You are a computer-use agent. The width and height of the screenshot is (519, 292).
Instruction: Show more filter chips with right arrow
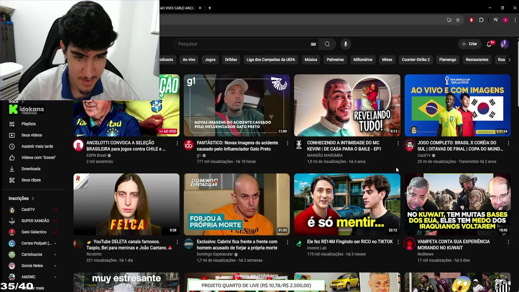tap(509, 60)
